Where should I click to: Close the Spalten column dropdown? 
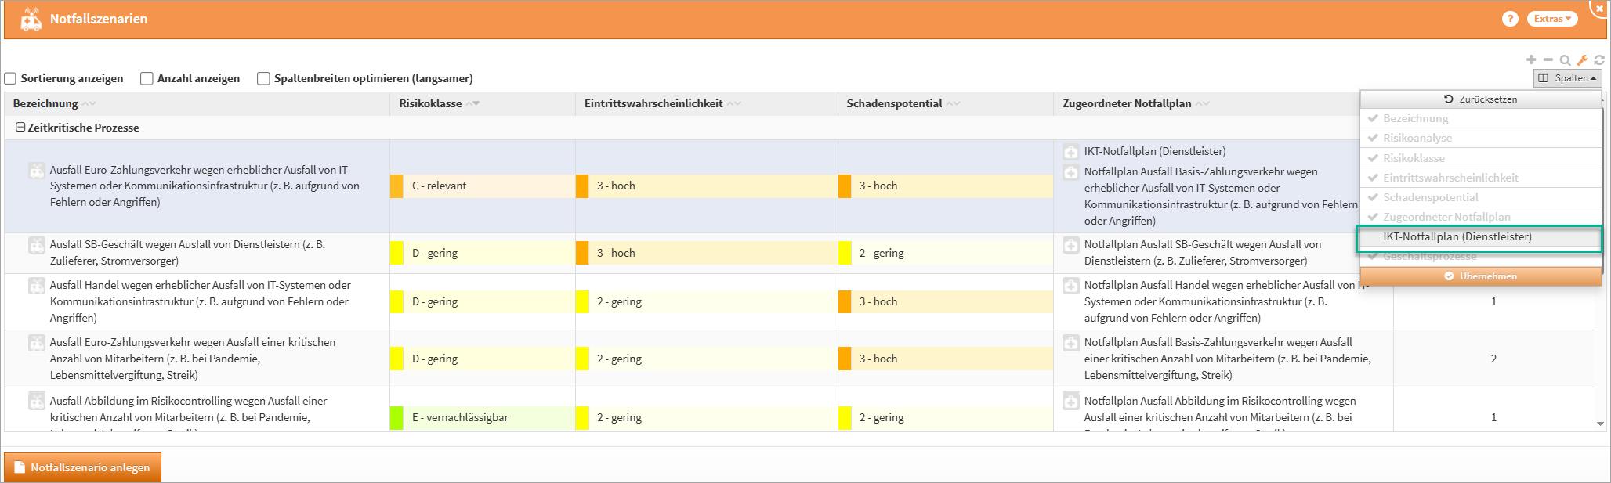1567,78
